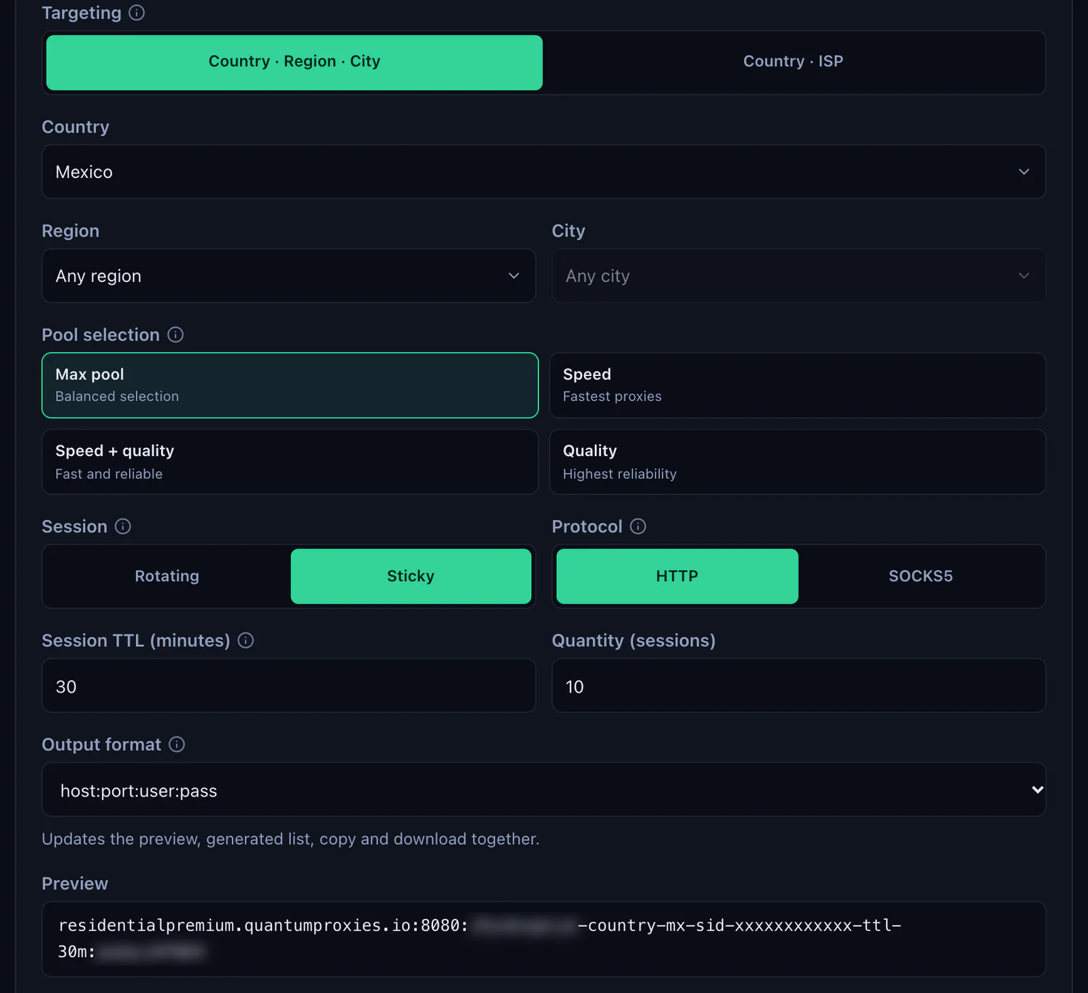
Task: Set session type to Sticky
Action: pyautogui.click(x=411, y=576)
